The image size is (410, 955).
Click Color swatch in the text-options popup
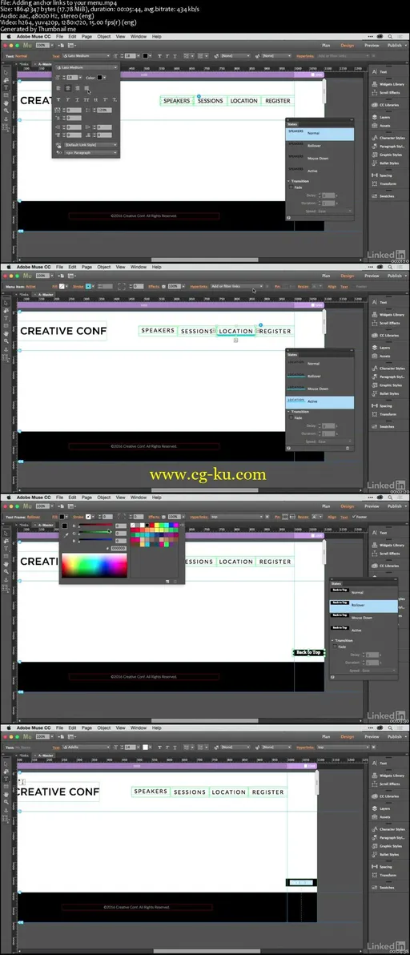click(x=100, y=78)
